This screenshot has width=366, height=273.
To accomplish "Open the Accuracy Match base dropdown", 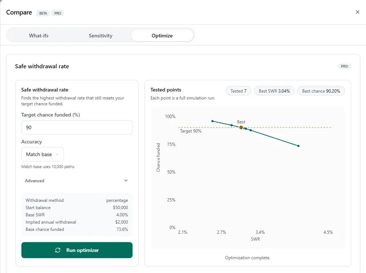I will pos(42,154).
